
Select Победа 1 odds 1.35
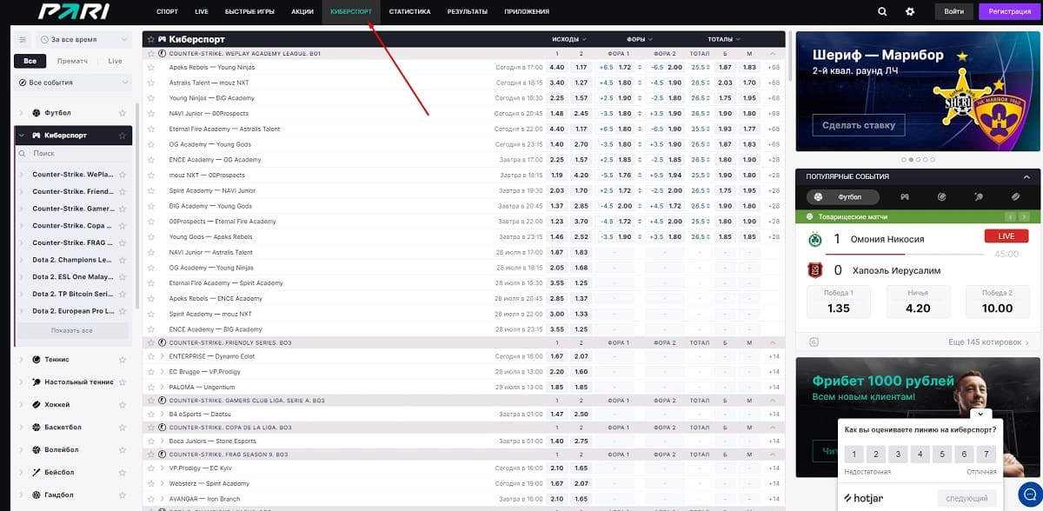pyautogui.click(x=839, y=302)
